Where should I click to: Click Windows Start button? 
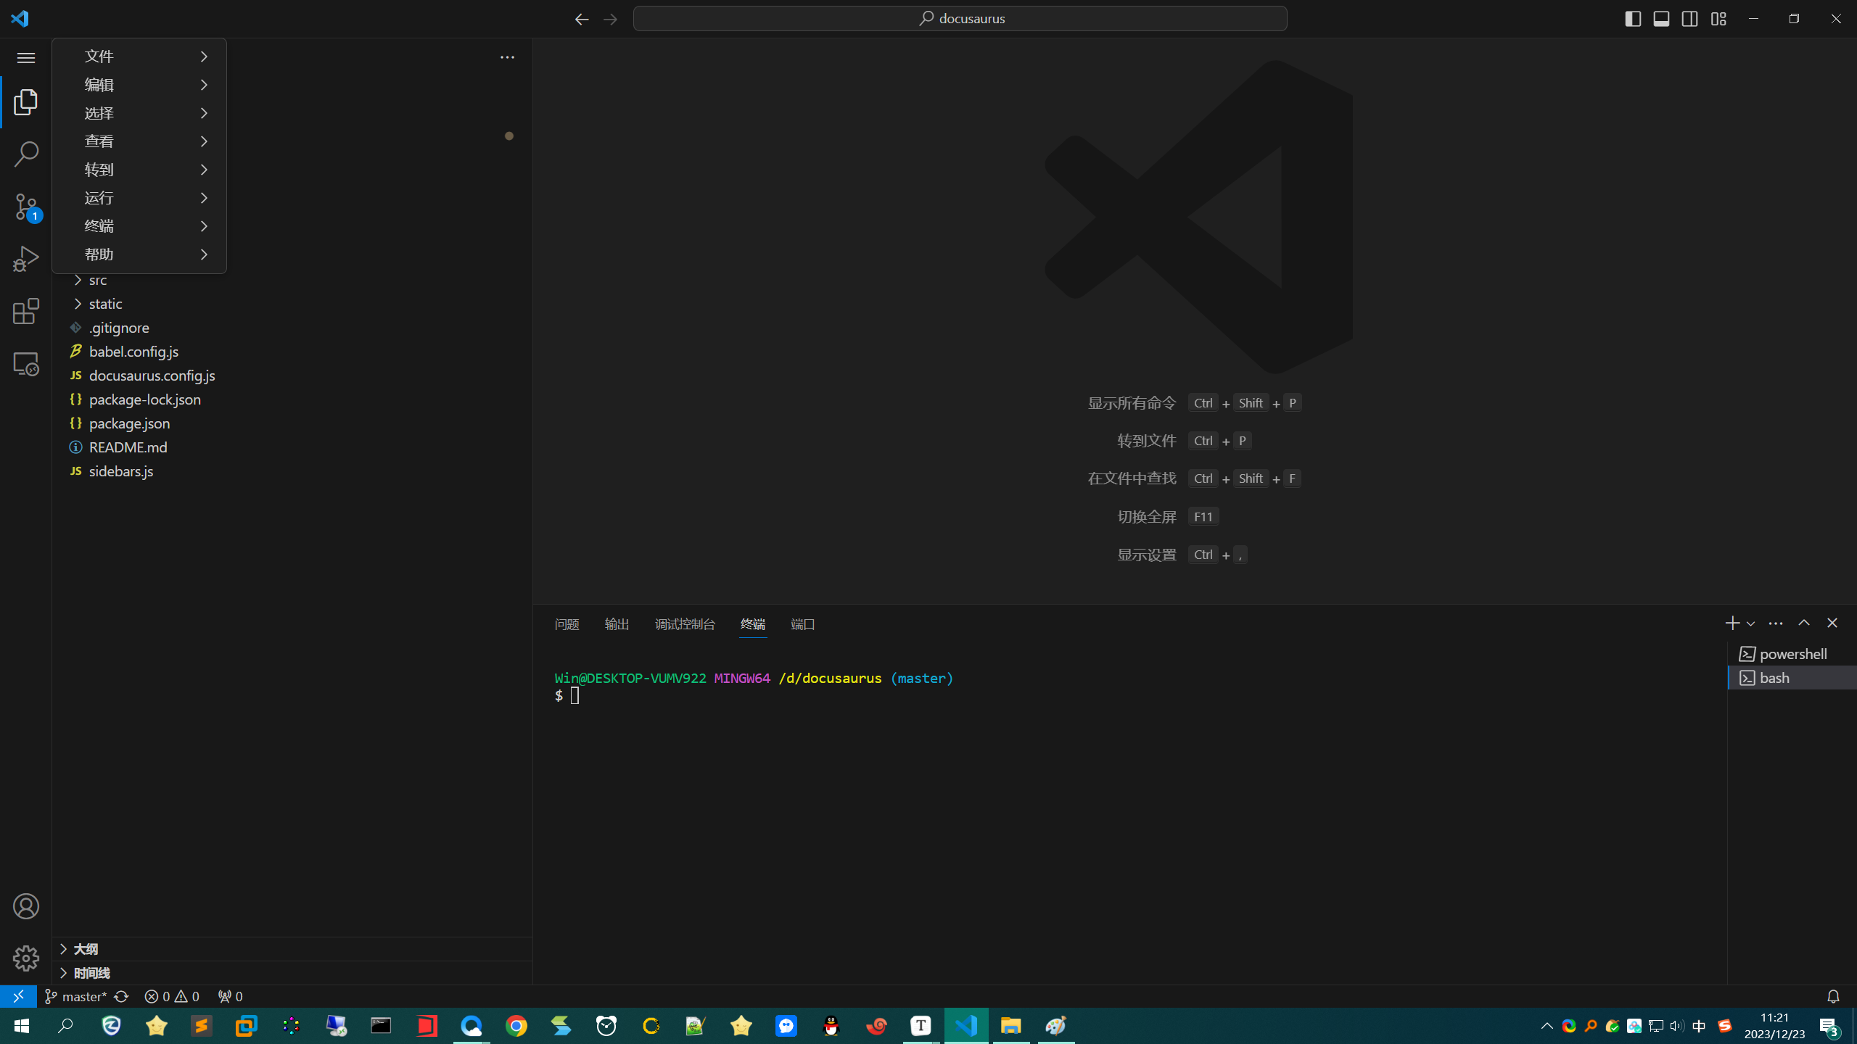tap(21, 1025)
